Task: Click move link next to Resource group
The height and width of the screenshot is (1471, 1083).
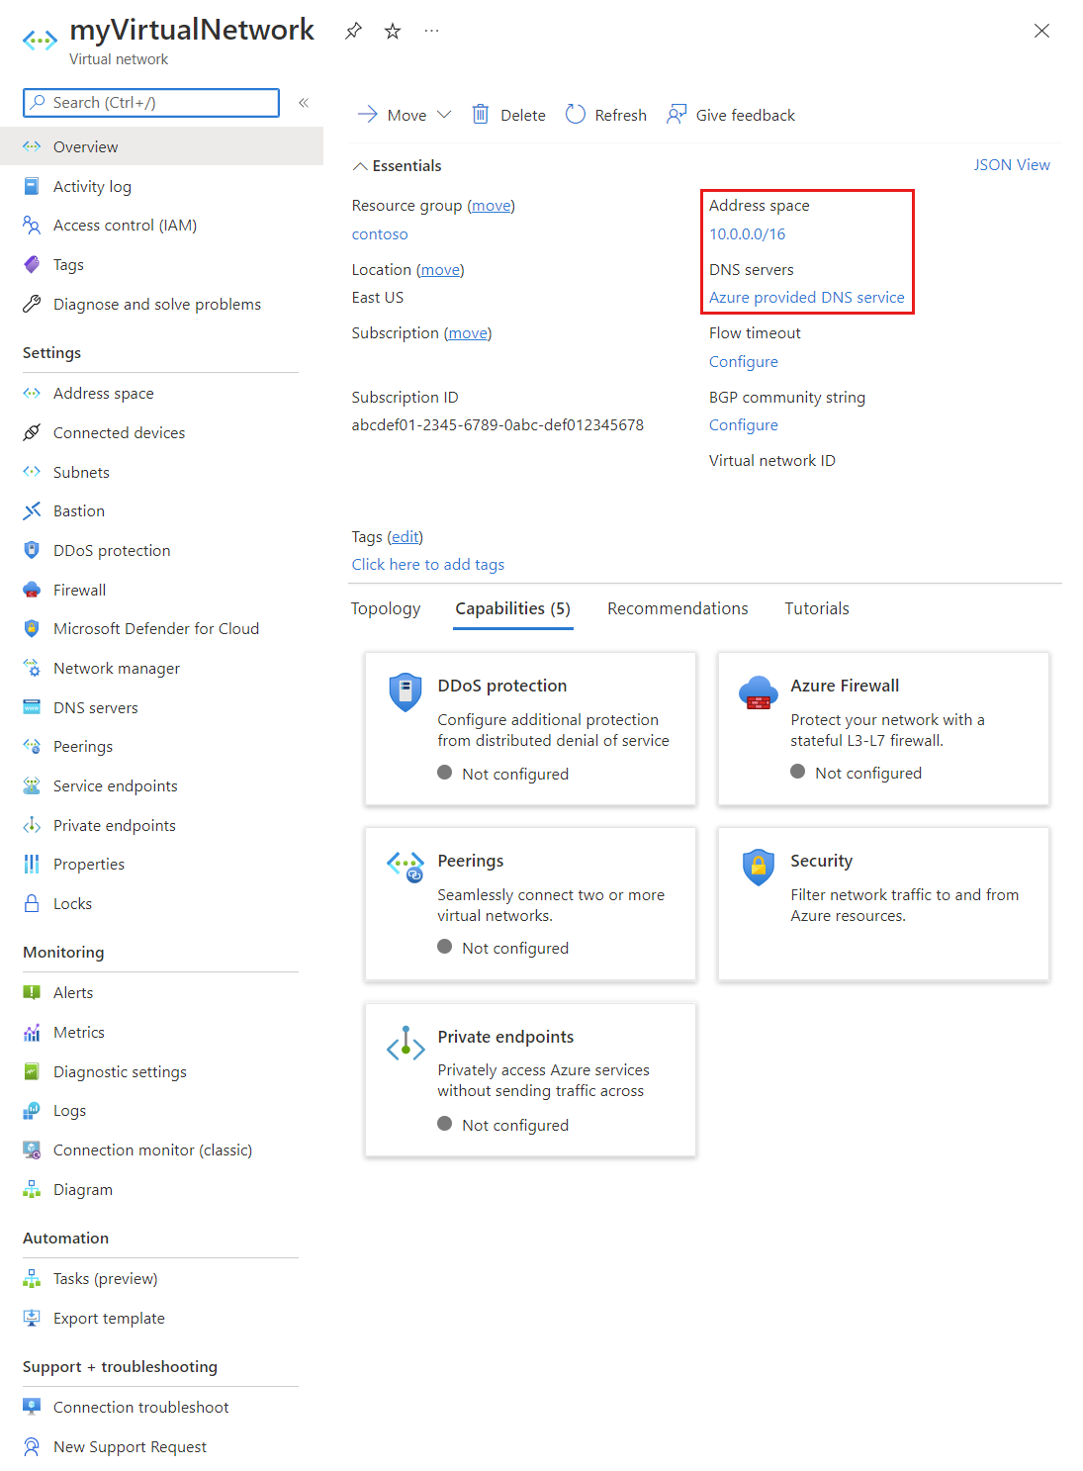Action: click(492, 206)
